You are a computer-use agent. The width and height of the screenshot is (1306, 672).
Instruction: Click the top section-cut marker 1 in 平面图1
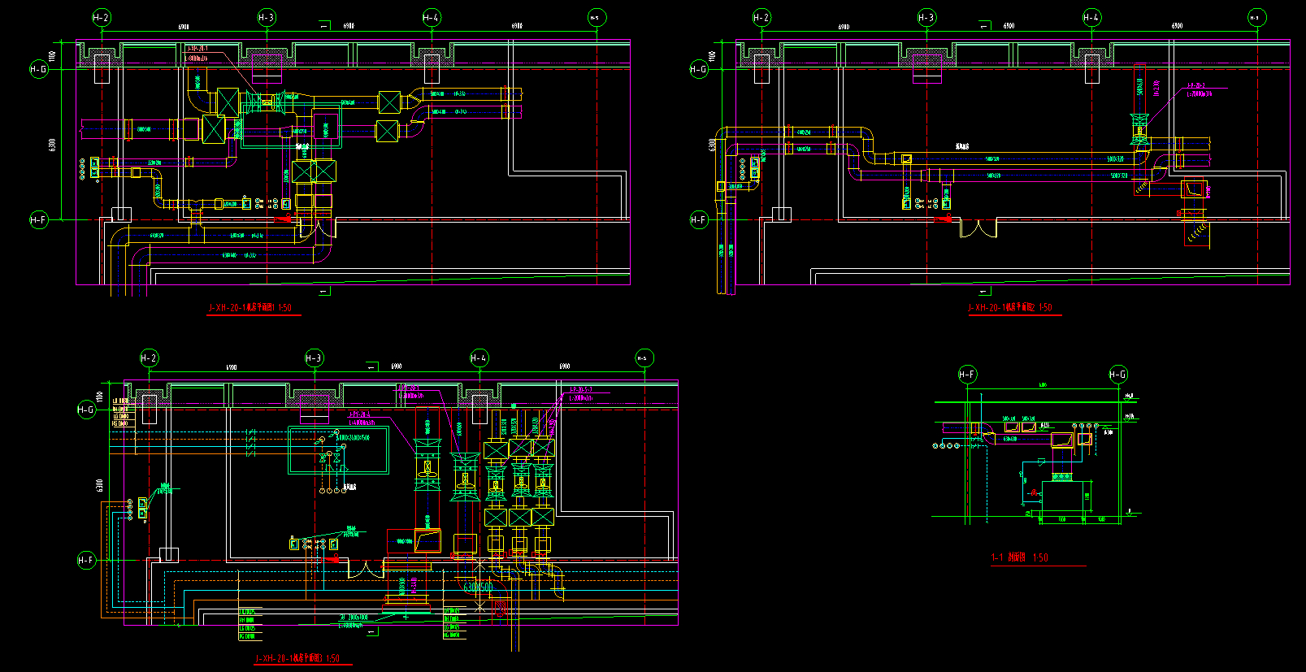click(325, 26)
